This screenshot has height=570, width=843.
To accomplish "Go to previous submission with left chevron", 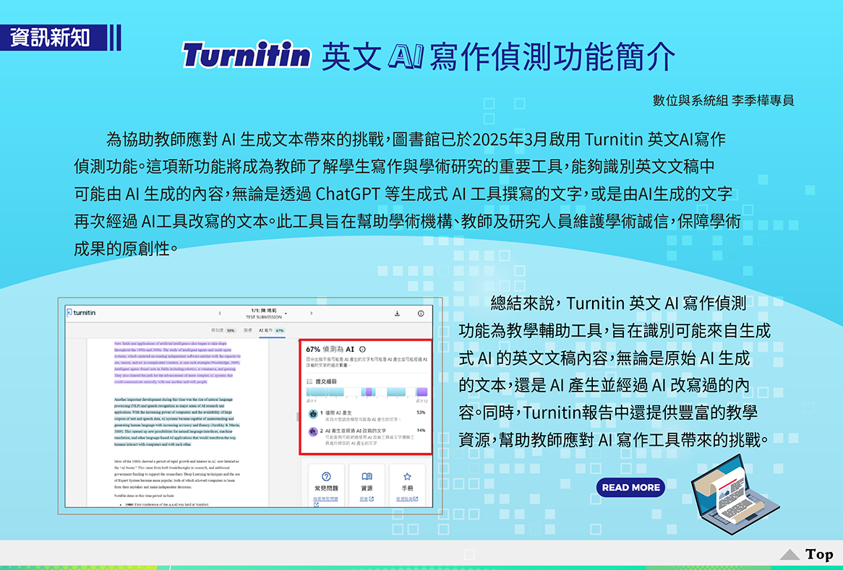I will [x=219, y=314].
